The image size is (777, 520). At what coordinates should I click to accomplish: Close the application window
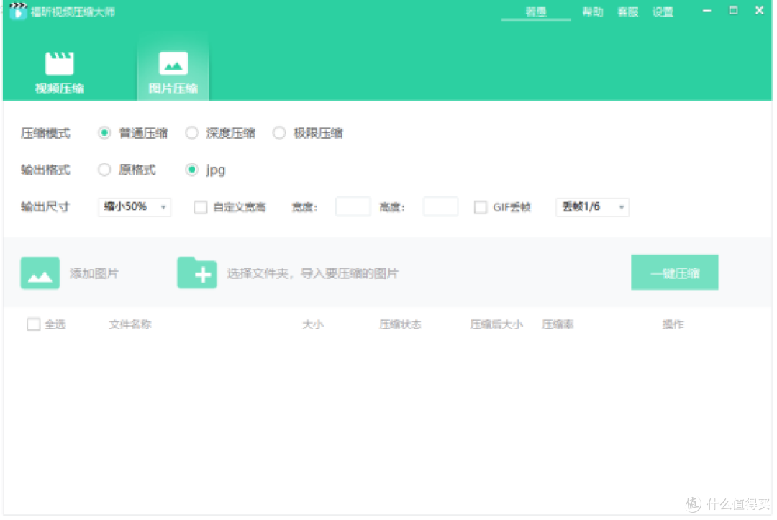759,10
